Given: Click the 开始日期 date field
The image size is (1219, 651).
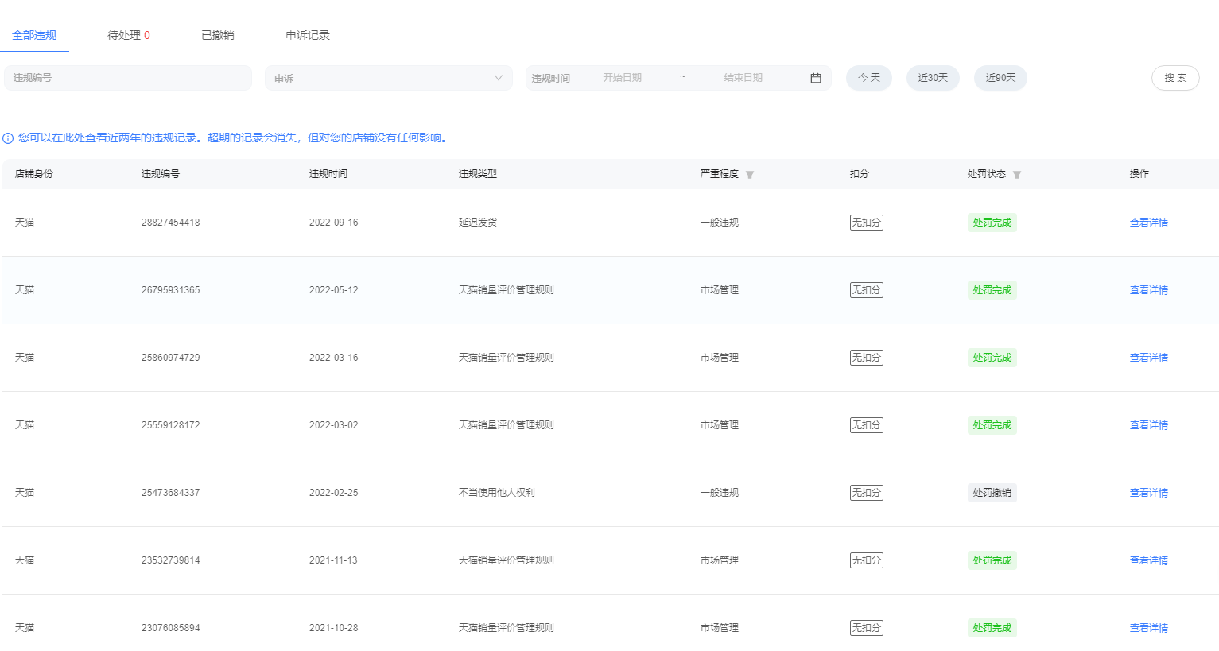Looking at the screenshot, I should [622, 78].
